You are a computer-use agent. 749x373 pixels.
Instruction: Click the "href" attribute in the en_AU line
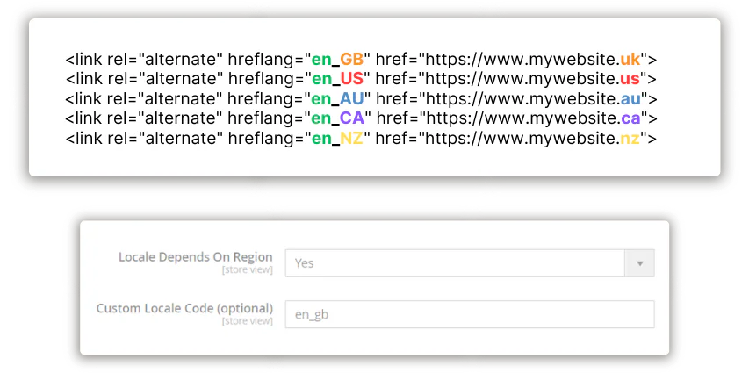[x=390, y=98]
